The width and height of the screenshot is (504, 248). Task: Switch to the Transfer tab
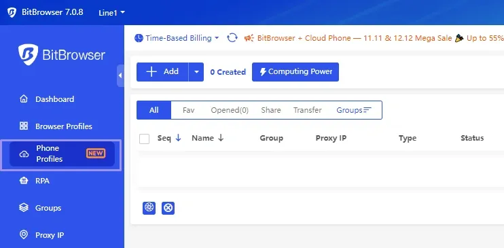tap(307, 110)
